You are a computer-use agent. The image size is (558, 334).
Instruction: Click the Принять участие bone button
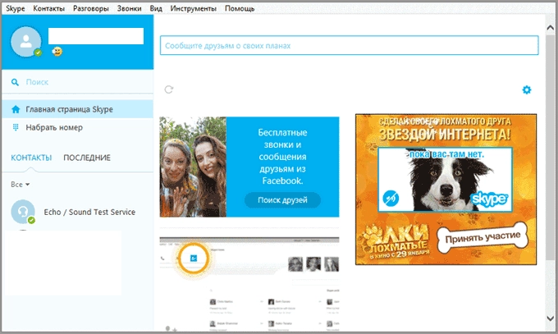pos(483,237)
